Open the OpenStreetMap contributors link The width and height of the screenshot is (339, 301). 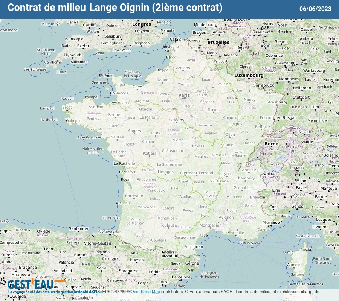tap(145, 292)
